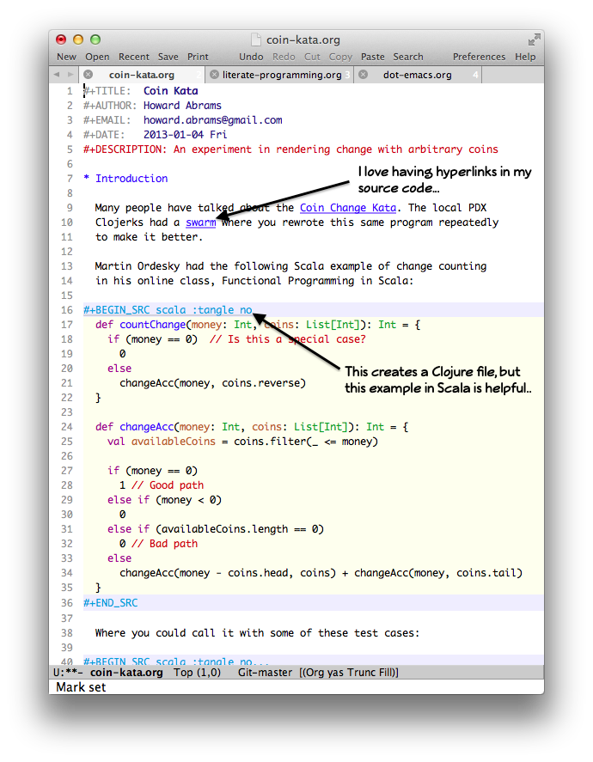Click '// Is this a special case?' comment
The width and height of the screenshot is (593, 762).
click(288, 339)
